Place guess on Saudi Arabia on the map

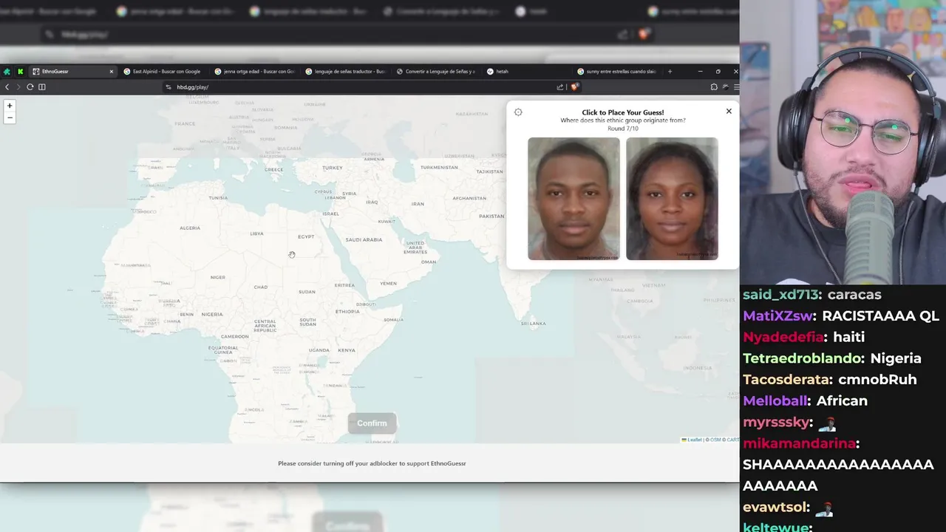click(x=364, y=239)
